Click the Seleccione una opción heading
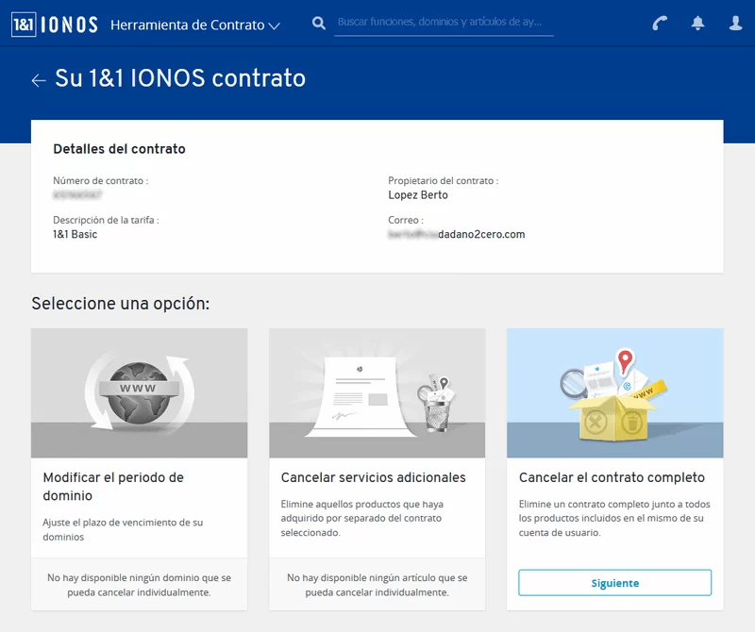The image size is (755, 632). (x=121, y=304)
